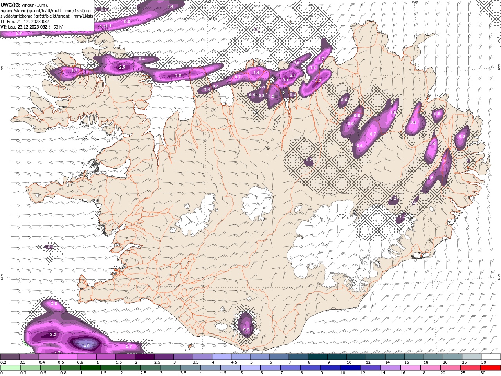Select the 'IT: Fim. 21. 12. 2023 03Z' line
Screen dimensions: 501x376
25,22
